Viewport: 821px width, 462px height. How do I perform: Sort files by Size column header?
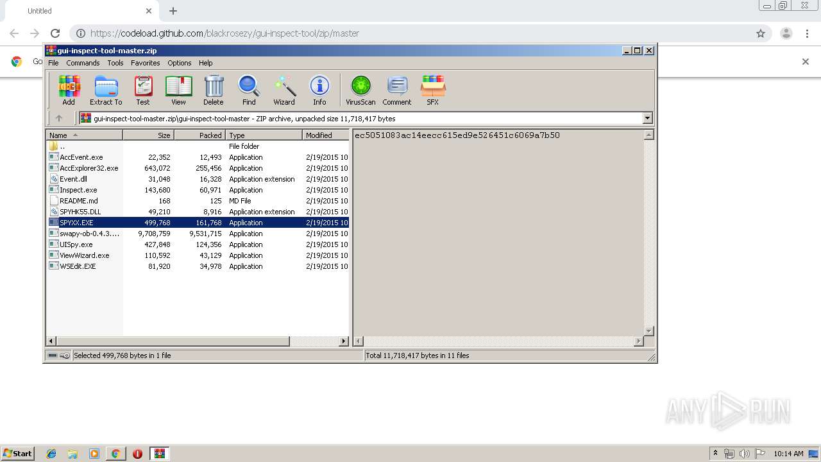pyautogui.click(x=148, y=135)
